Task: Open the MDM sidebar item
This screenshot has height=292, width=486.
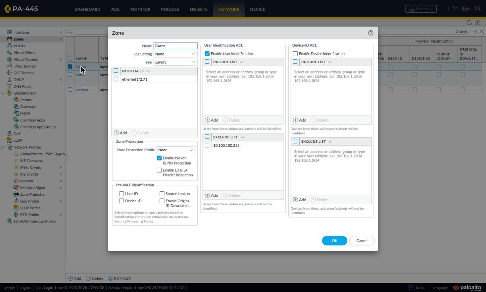Action: tap(25, 114)
